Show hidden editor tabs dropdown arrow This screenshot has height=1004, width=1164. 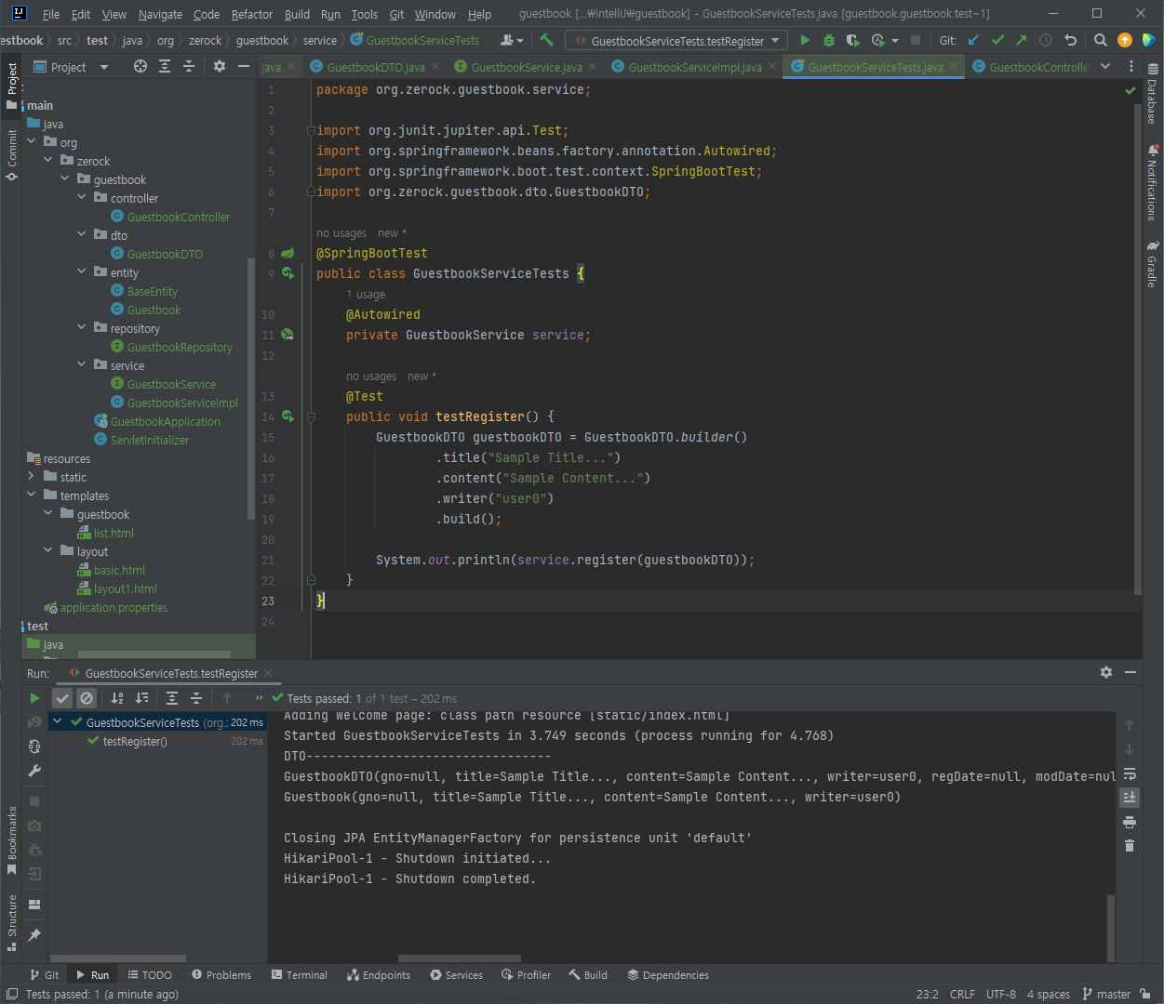[1105, 66]
